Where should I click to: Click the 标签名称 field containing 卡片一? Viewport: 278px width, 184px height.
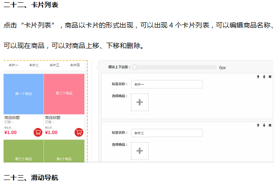[167, 84]
